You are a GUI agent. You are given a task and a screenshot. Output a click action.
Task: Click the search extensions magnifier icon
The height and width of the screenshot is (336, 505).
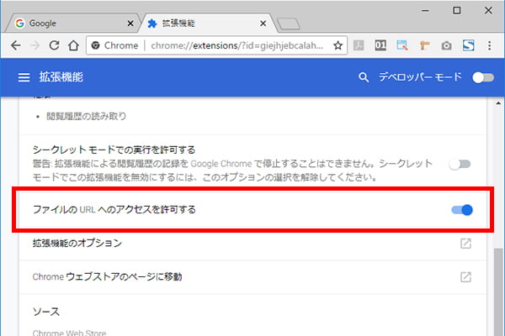[x=364, y=77]
